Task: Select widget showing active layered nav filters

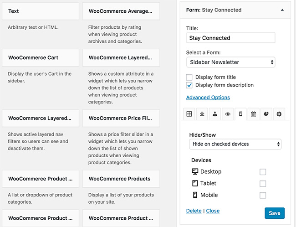Action: click(41, 118)
